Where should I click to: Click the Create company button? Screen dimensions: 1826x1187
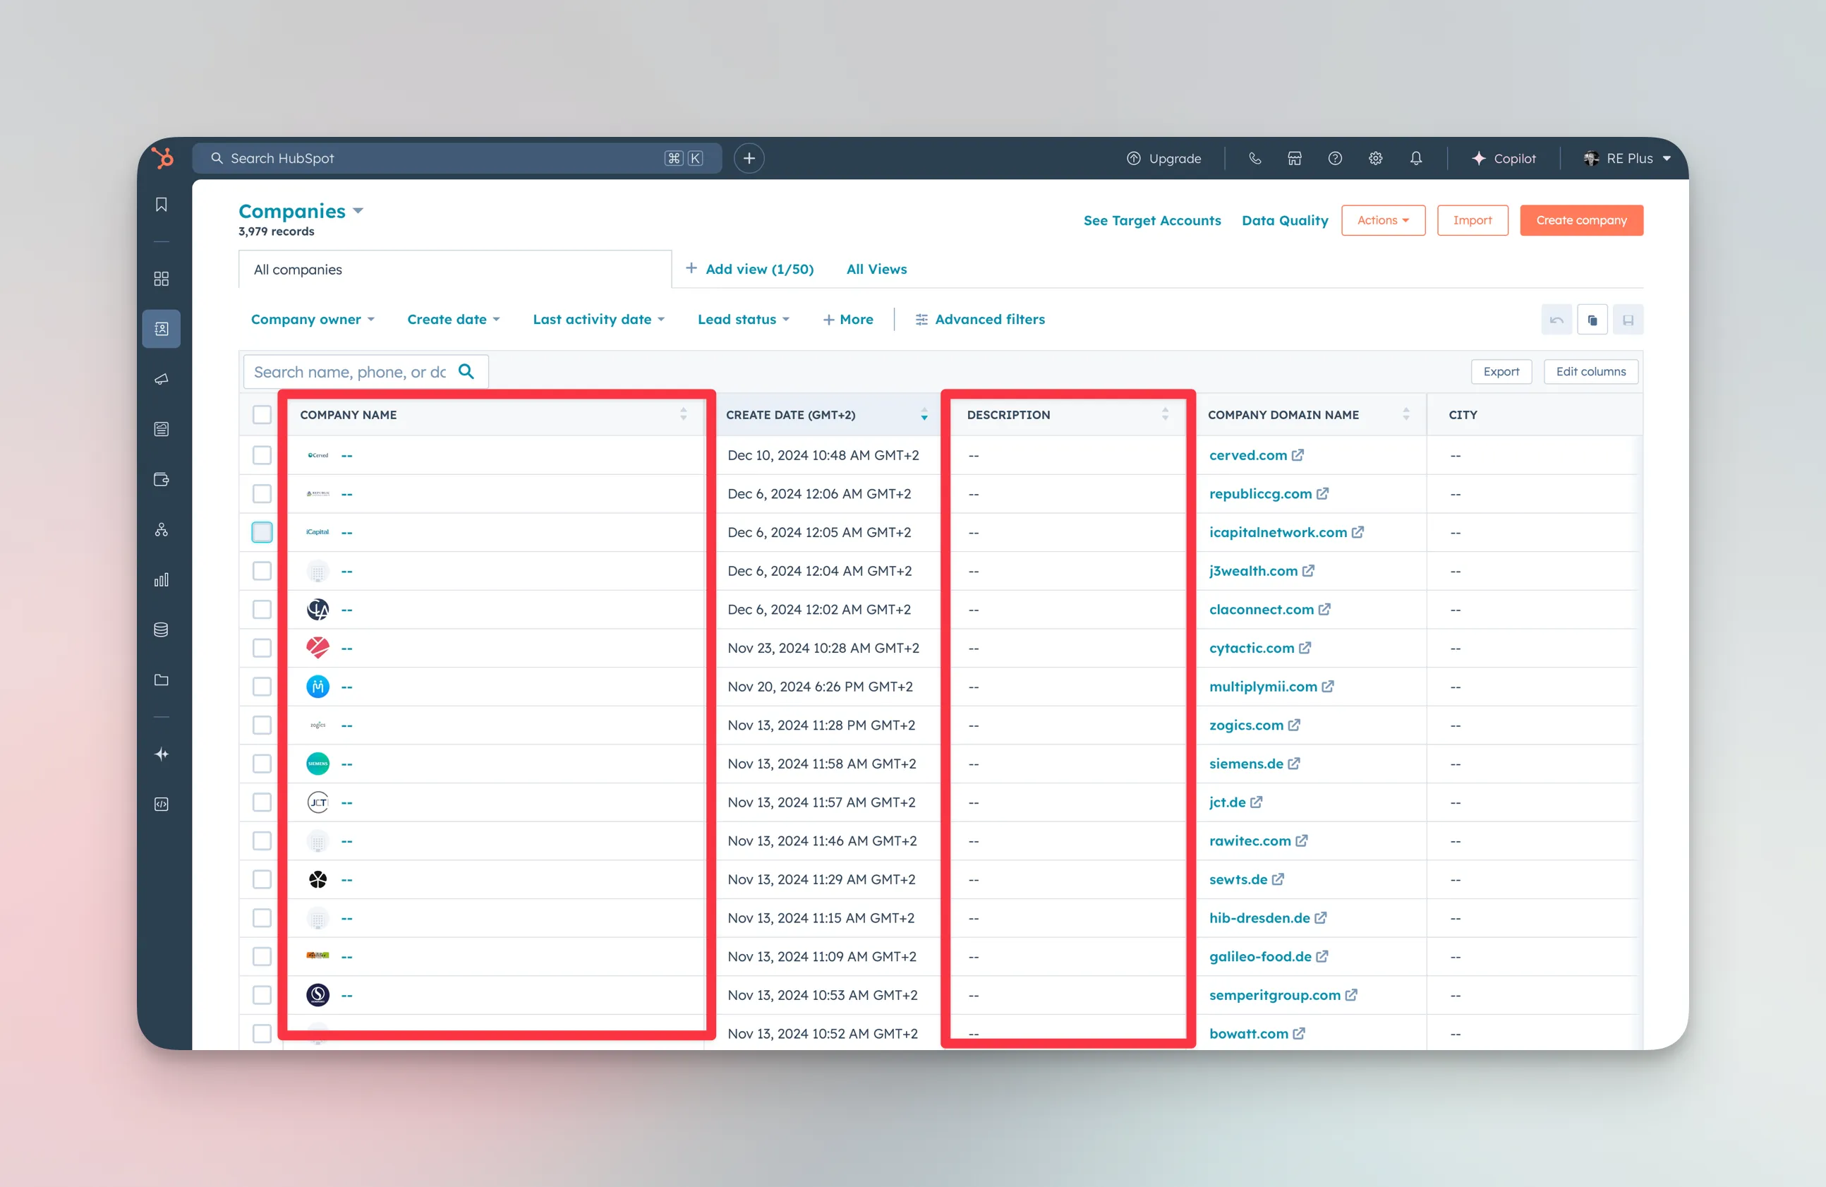pyautogui.click(x=1581, y=220)
